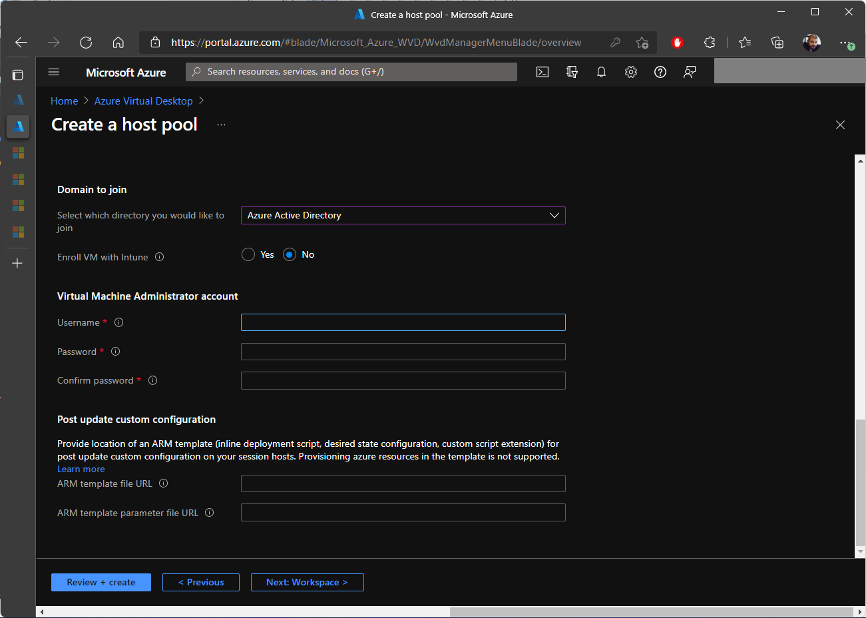The height and width of the screenshot is (618, 866).
Task: Click the Azure search resources box
Action: pos(351,72)
